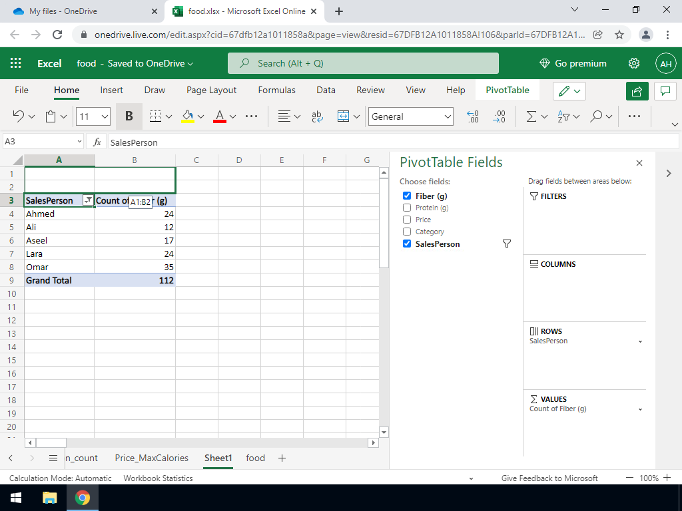Open file name saved-location dropdown
The image size is (682, 511).
coord(190,64)
